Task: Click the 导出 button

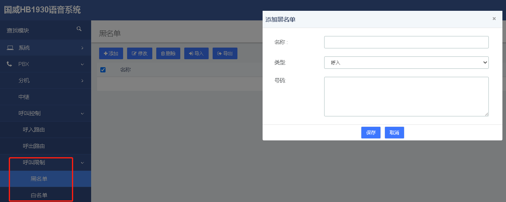Action: (x=225, y=53)
